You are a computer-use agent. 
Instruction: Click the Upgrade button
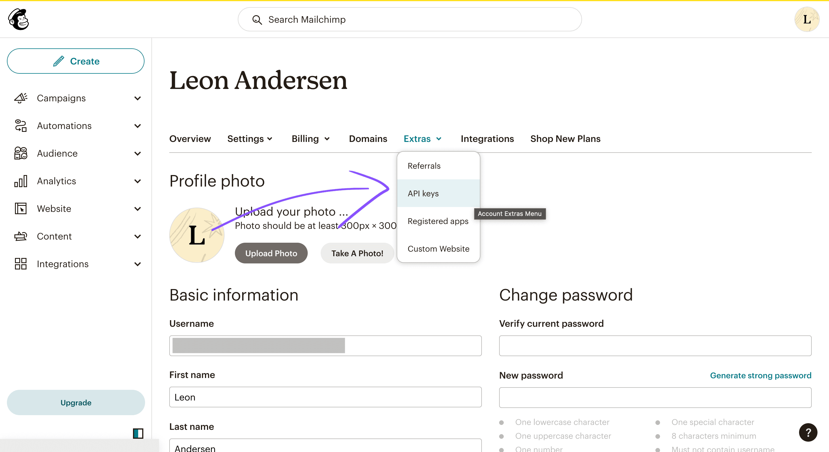(x=75, y=402)
